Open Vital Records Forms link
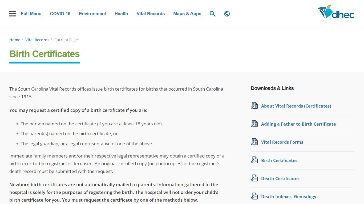 [282, 142]
